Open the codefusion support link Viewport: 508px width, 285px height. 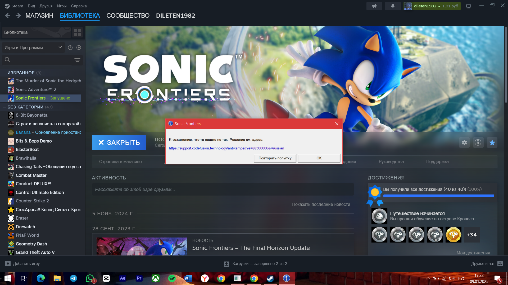tap(226, 148)
